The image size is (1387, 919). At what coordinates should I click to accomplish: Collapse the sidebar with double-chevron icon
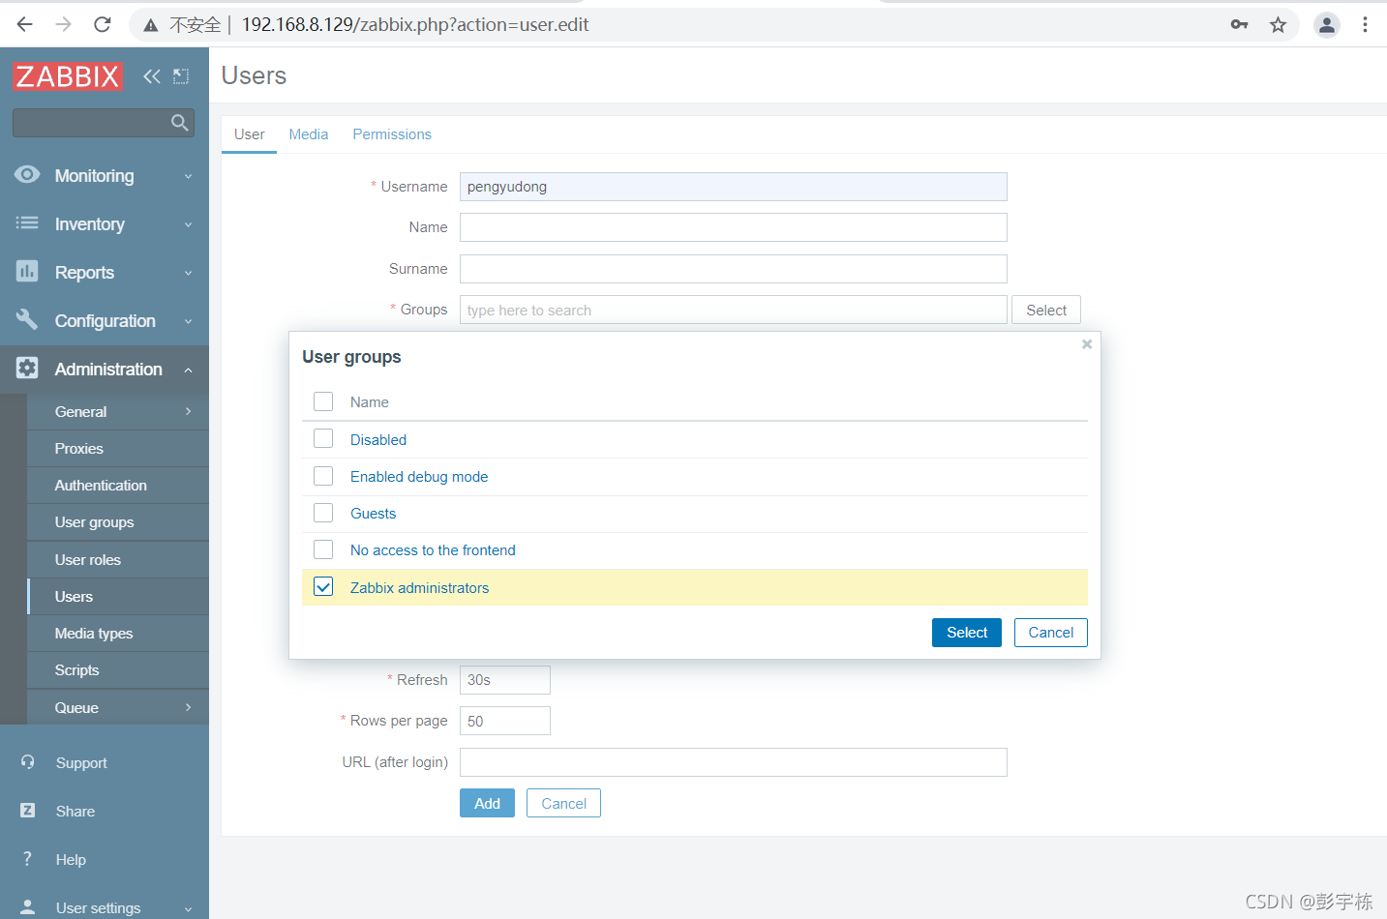152,76
